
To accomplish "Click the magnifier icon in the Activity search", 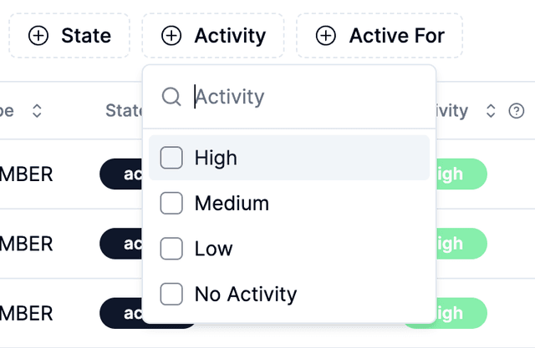I will (171, 97).
